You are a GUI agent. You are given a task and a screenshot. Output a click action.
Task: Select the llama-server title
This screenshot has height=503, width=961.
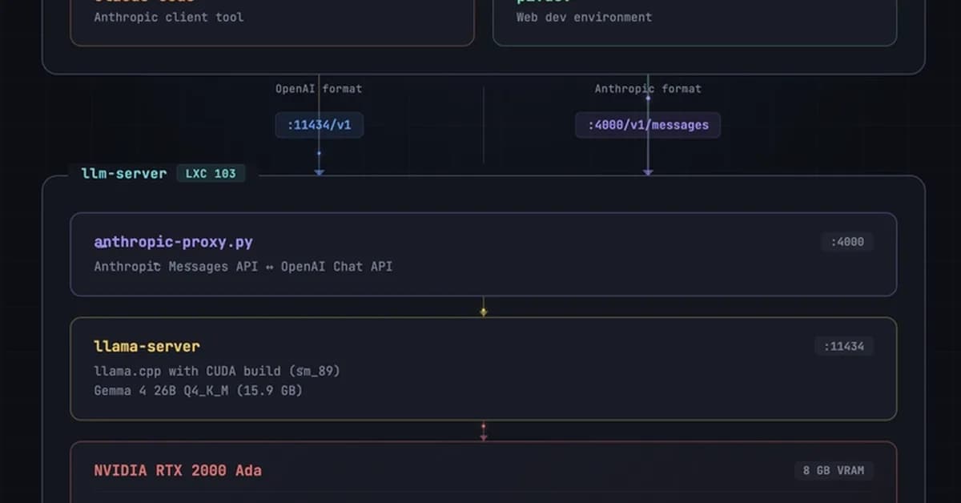click(x=147, y=346)
